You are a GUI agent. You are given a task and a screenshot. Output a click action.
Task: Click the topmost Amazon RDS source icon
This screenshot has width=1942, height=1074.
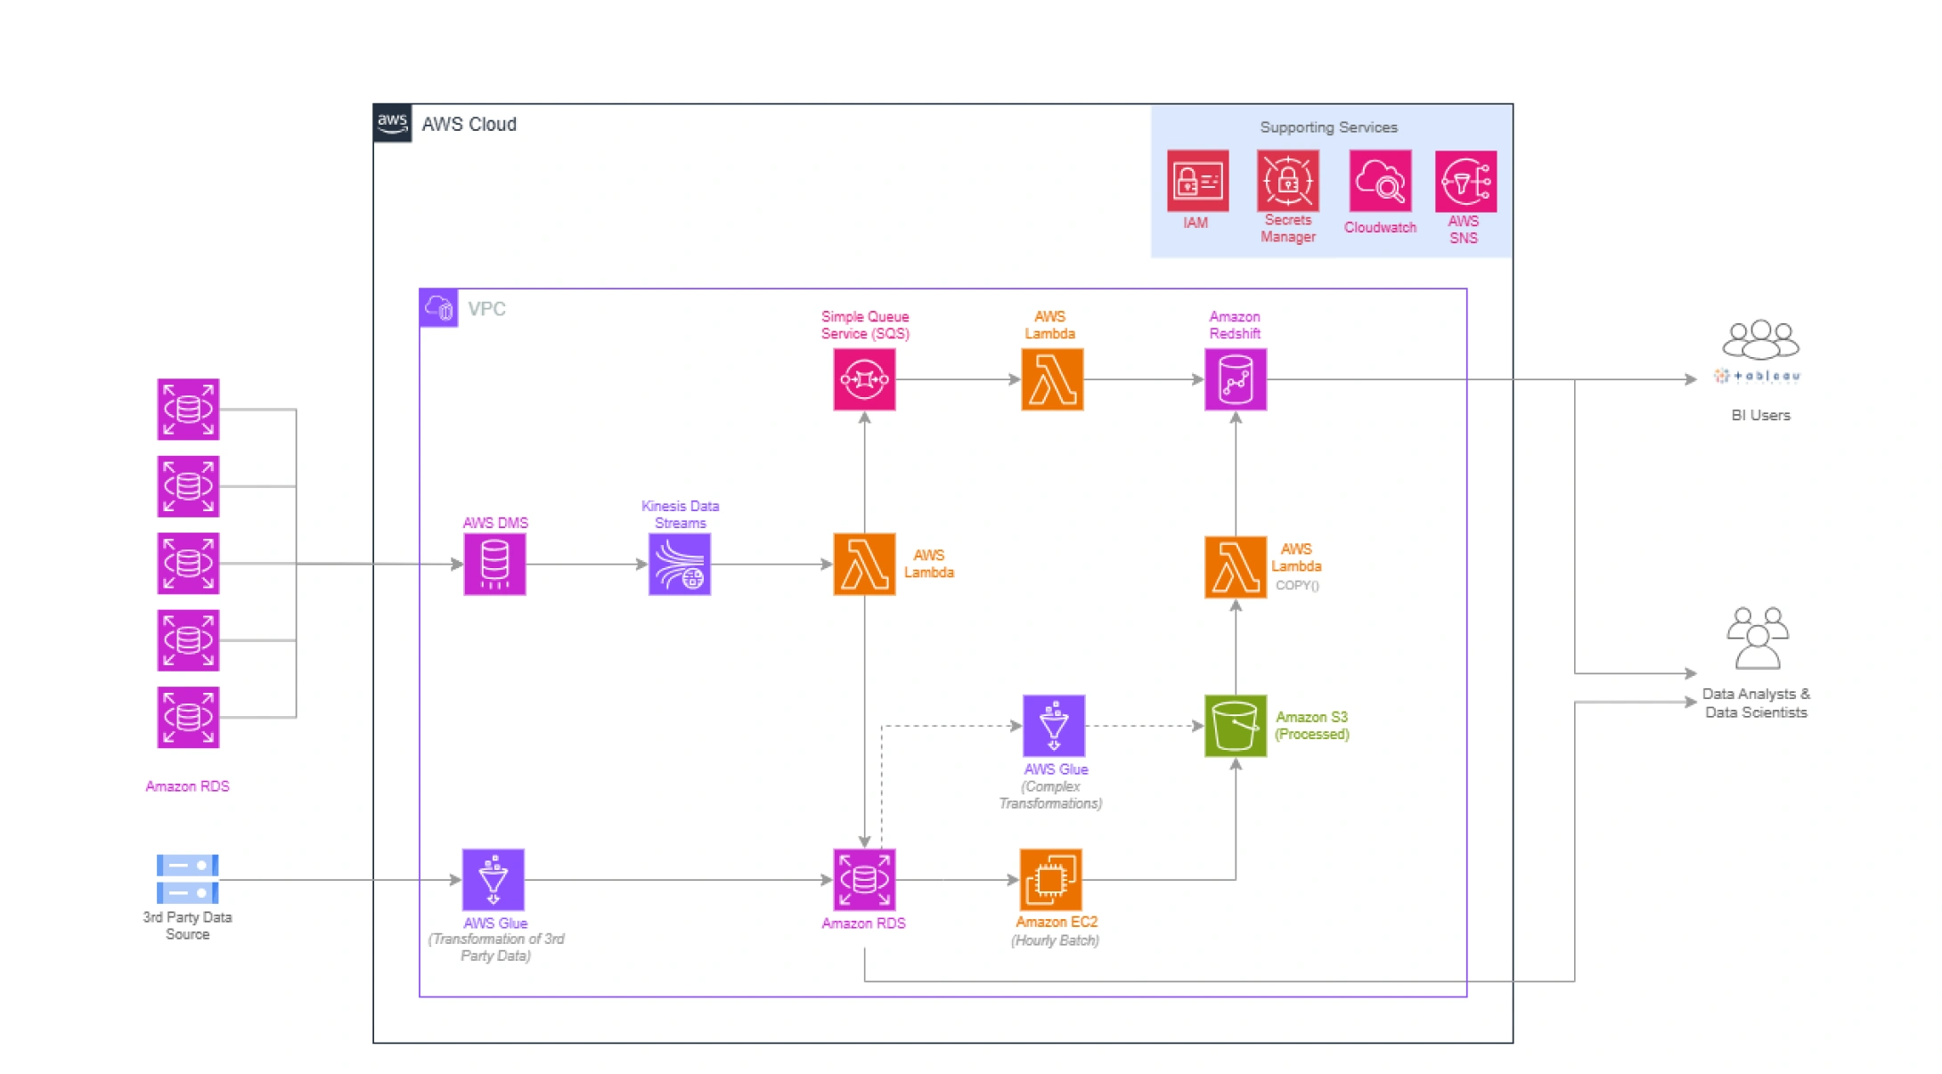[x=188, y=410]
